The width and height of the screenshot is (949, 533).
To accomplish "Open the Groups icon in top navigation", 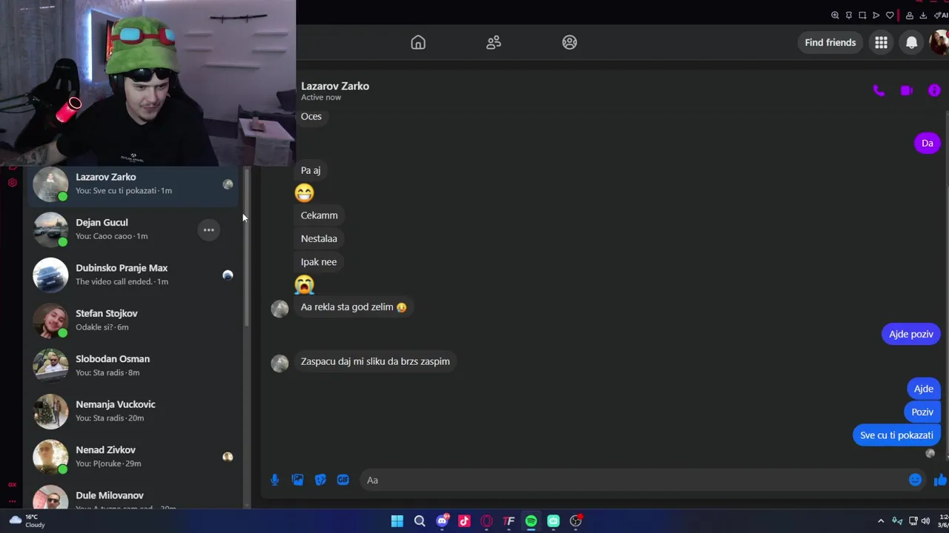I will (x=569, y=42).
